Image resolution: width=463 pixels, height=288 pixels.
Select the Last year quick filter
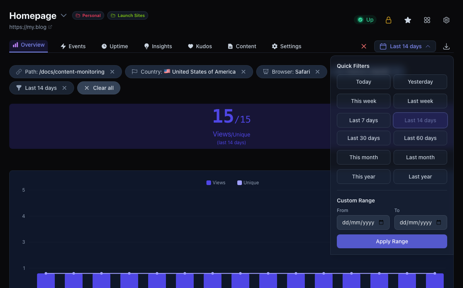point(420,177)
